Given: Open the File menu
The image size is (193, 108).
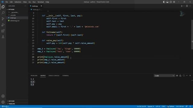Looking at the screenshot, I should (x=7, y=2).
